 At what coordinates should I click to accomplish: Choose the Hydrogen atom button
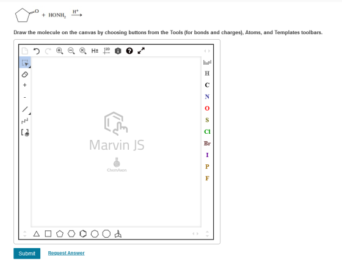point(207,73)
